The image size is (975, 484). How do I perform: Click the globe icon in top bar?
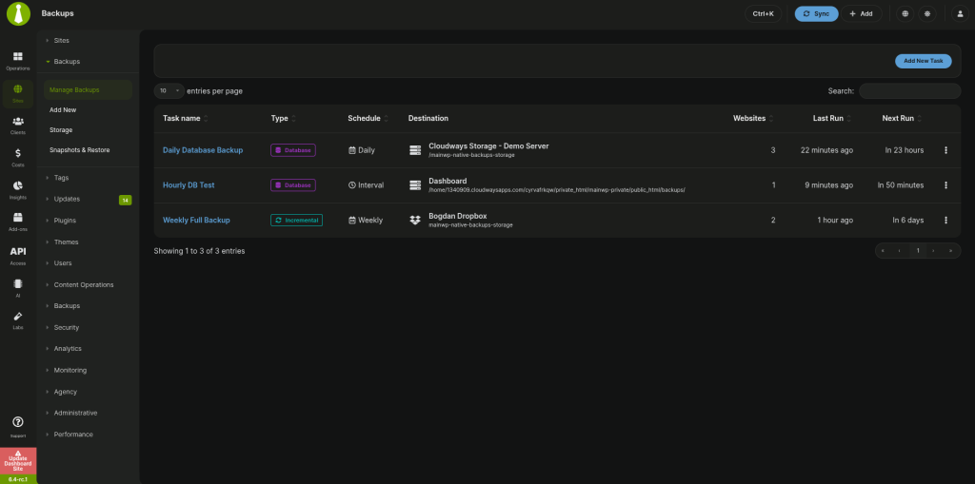[905, 13]
